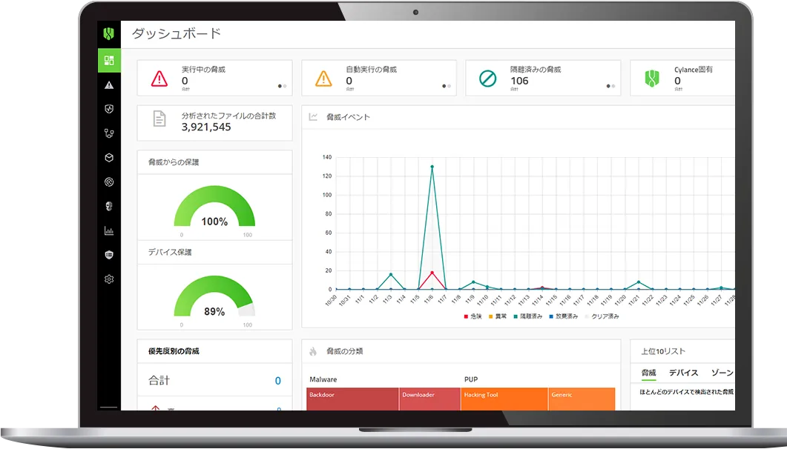Switch carousel dot in 実行中の脅威 card
The width and height of the screenshot is (787, 449).
(285, 86)
